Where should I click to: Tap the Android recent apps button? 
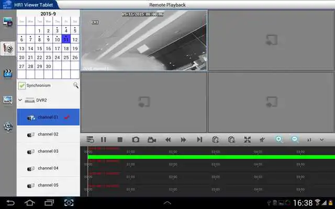49,203
